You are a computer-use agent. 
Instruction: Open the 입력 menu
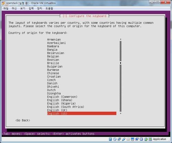(x=31, y=8)
